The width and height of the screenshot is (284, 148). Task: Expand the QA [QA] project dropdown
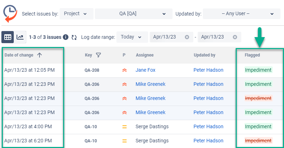coord(131,14)
